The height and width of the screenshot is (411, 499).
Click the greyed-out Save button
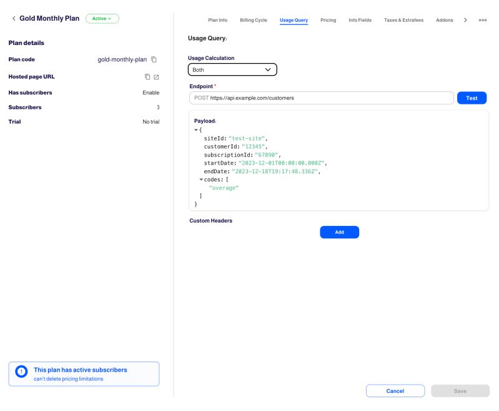click(x=460, y=391)
